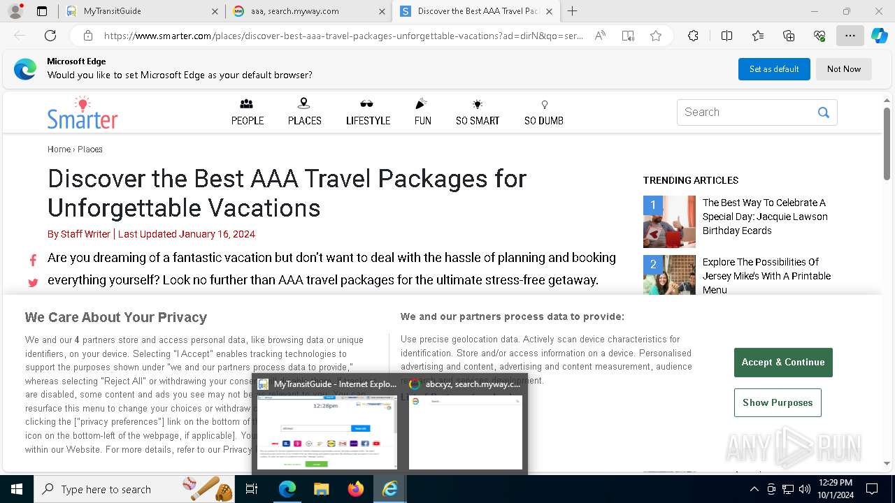Select Internet Explorer taskbar icon
Image resolution: width=895 pixels, height=503 pixels.
click(389, 489)
